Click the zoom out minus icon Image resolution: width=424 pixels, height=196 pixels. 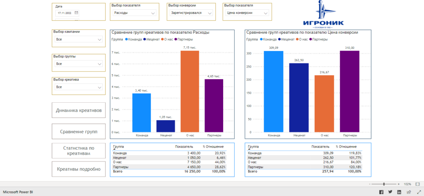370,184
